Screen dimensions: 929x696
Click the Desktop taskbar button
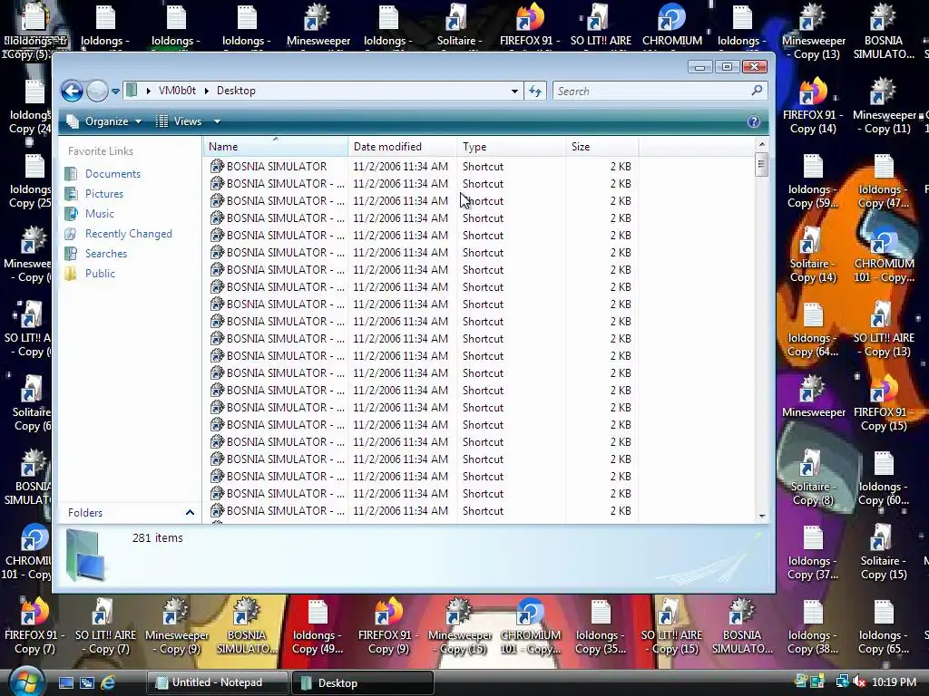point(363,683)
